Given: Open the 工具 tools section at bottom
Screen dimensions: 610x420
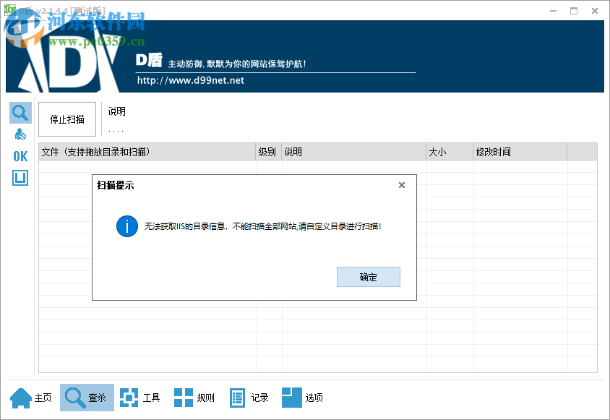Looking at the screenshot, I should 139,397.
